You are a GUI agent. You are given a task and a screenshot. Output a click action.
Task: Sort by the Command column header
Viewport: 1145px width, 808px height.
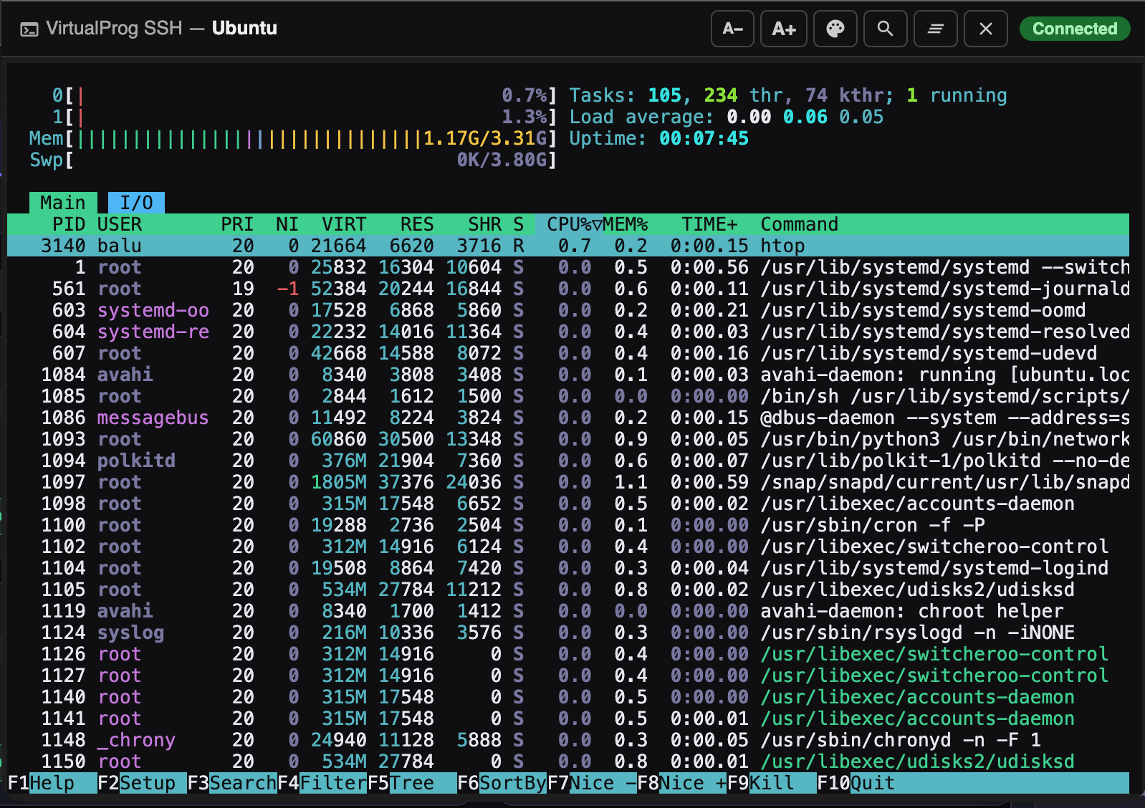(x=799, y=224)
